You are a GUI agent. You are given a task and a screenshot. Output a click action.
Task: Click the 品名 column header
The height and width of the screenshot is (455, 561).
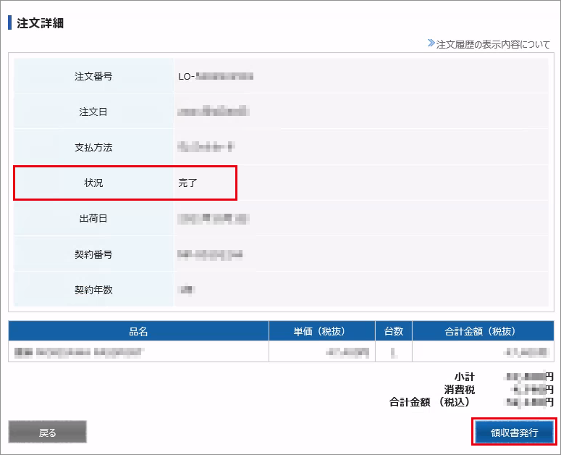[x=138, y=331]
